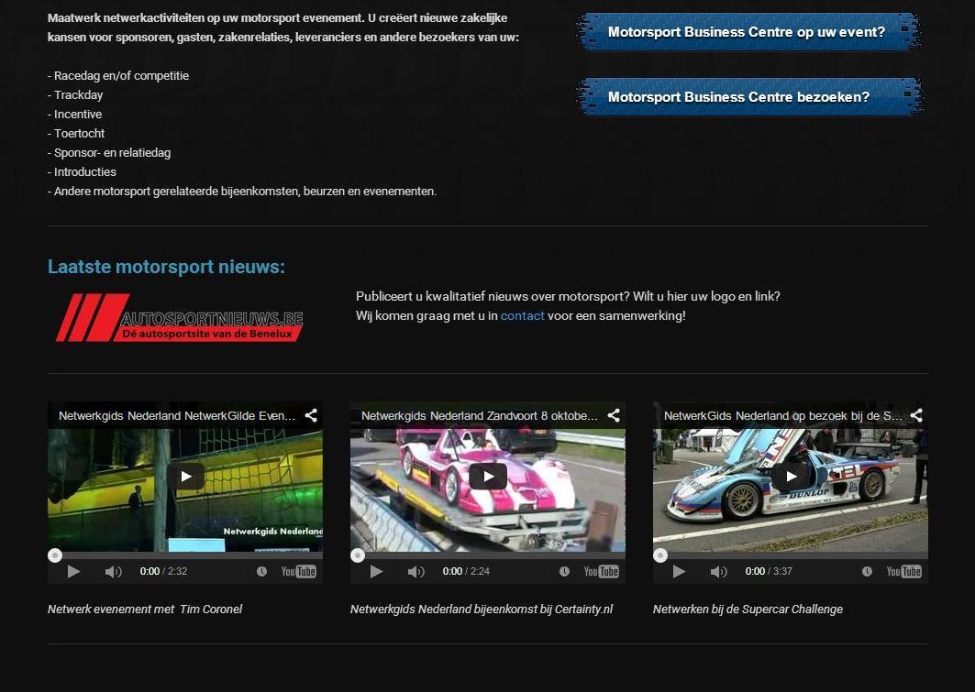This screenshot has height=692, width=975.
Task: Open video title 'NetwerkGids Nederland op bezoek bij de S...'
Action: [783, 415]
